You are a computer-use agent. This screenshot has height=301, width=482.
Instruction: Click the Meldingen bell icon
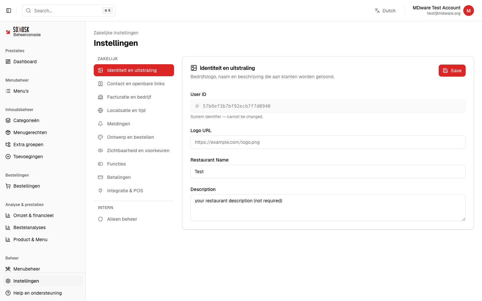100,124
